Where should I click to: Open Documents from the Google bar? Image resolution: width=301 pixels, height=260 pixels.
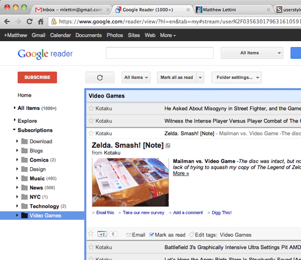[88, 35]
